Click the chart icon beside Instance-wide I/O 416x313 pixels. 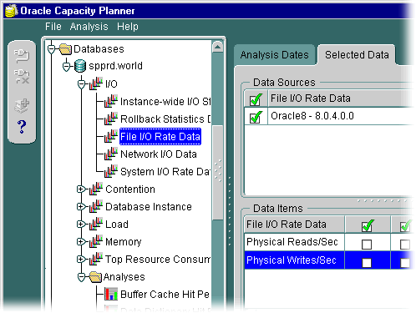tap(111, 101)
